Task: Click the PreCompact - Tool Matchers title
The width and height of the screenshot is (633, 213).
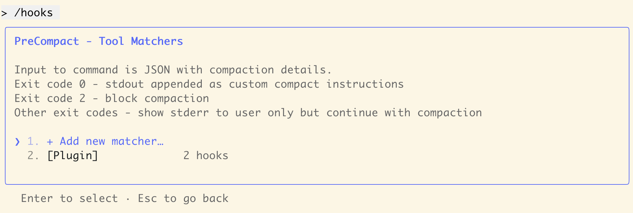Action: tap(98, 41)
